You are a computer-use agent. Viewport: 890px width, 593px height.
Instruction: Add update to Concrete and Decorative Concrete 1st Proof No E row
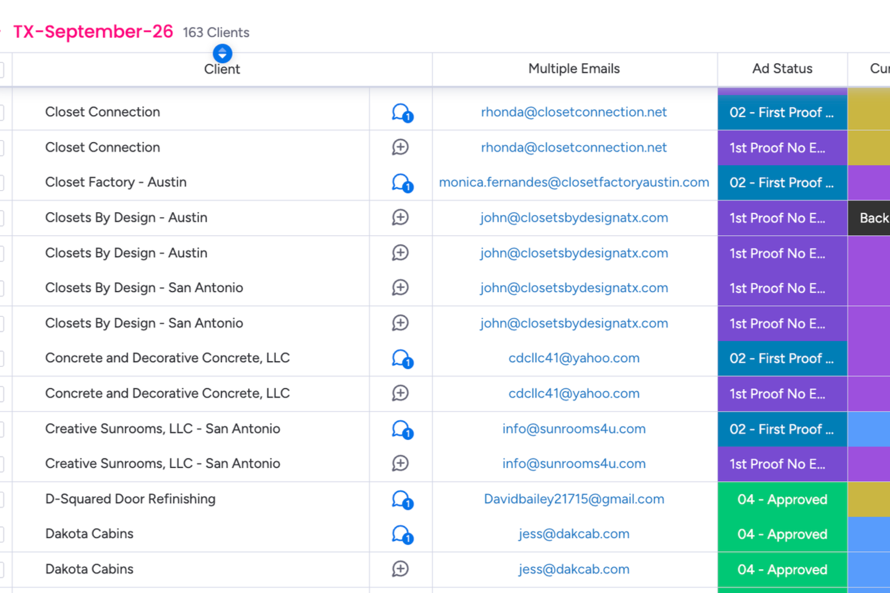tap(401, 393)
